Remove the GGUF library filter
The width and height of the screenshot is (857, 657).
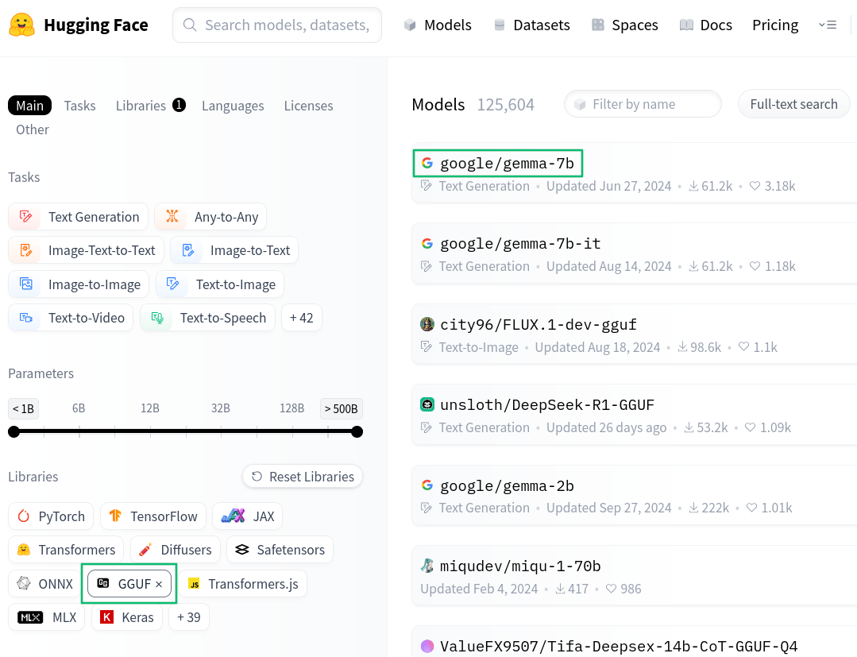click(x=159, y=585)
